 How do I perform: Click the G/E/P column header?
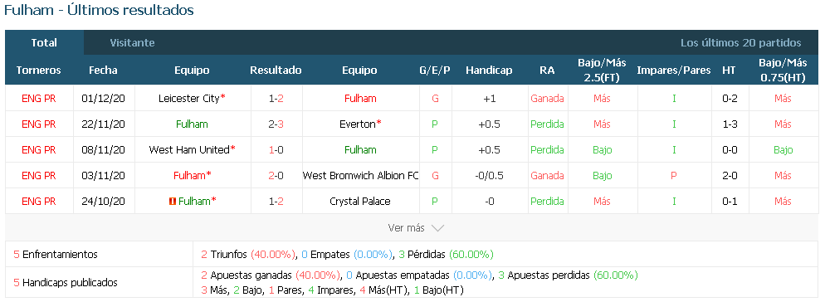tap(435, 70)
